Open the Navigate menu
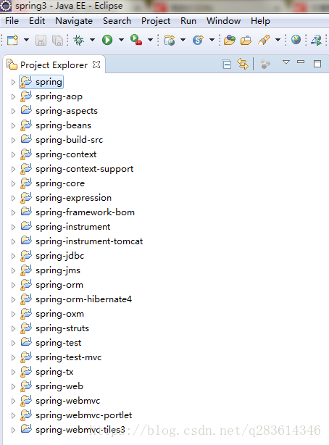The height and width of the screenshot is (445, 329). [74, 21]
